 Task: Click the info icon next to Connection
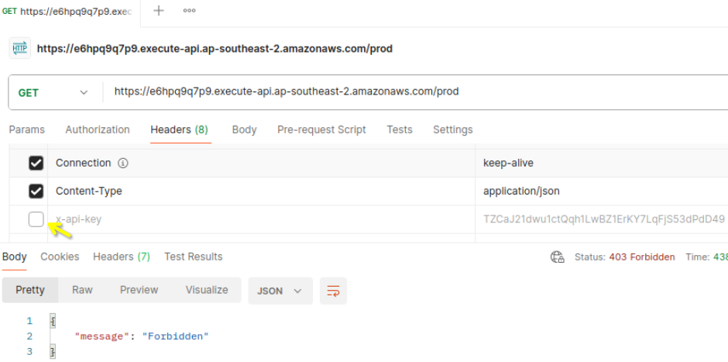[122, 164]
